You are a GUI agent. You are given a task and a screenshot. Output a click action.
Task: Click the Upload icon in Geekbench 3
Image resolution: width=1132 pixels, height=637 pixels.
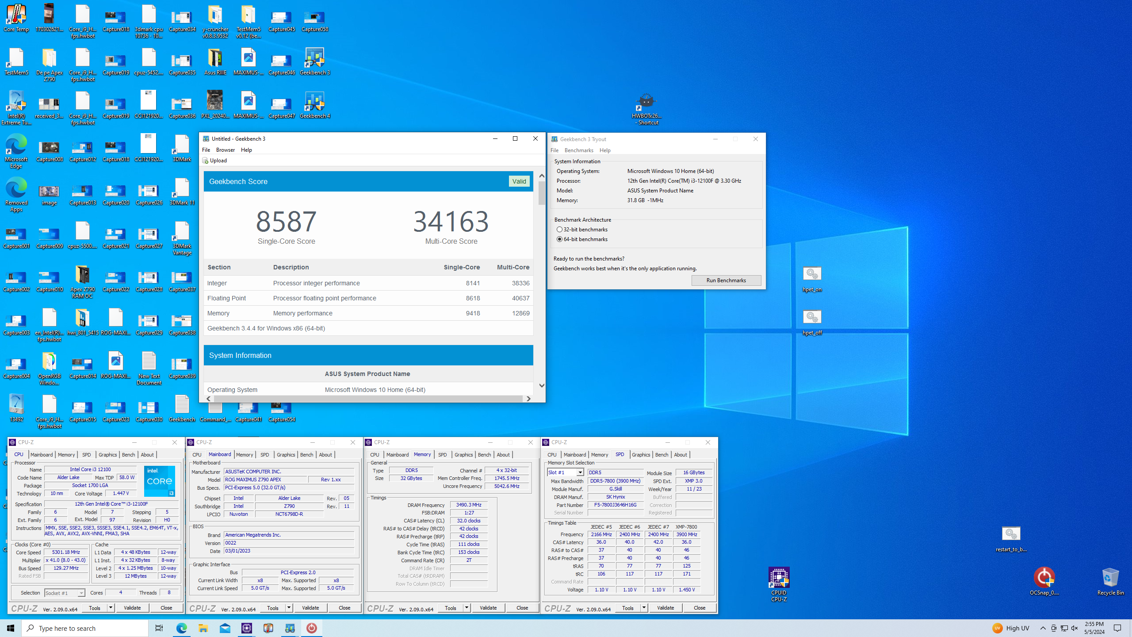point(205,161)
